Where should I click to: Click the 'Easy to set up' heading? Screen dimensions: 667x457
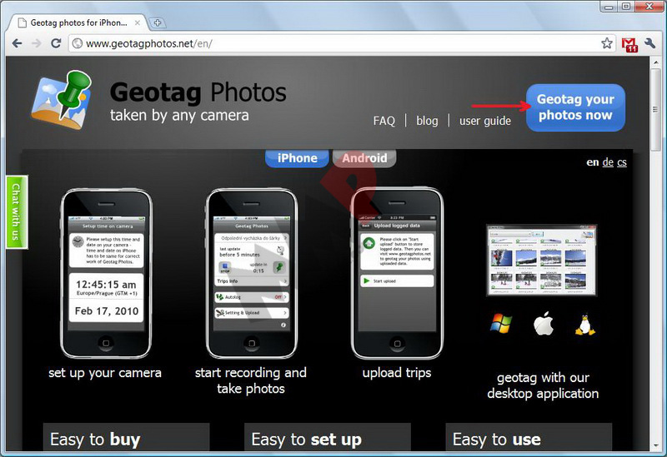click(306, 440)
